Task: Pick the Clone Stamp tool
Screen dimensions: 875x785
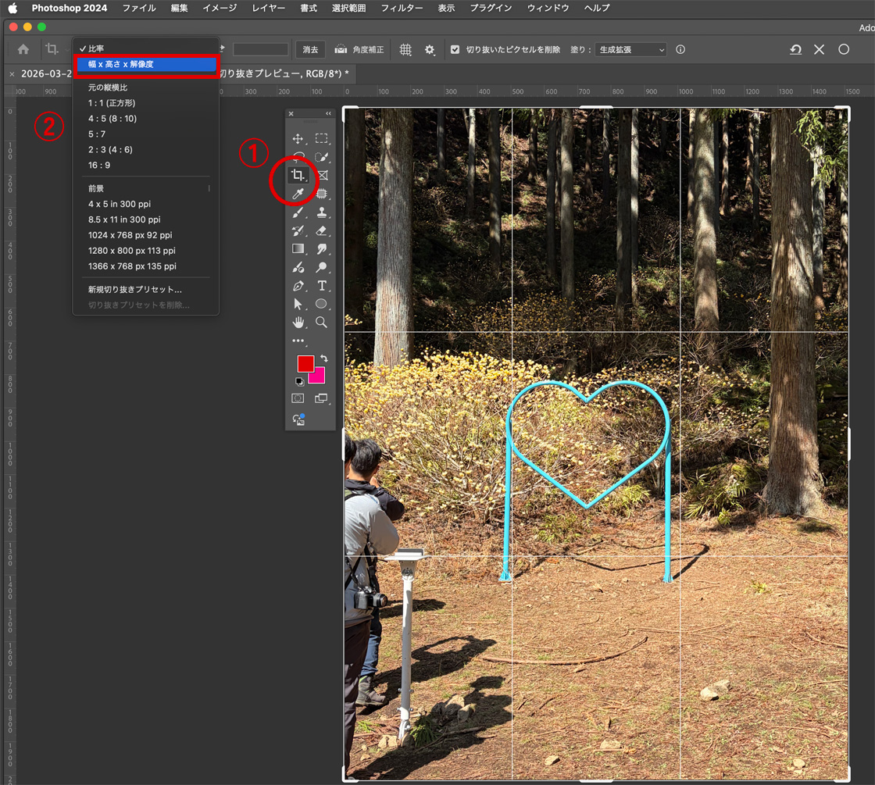Action: coord(321,212)
